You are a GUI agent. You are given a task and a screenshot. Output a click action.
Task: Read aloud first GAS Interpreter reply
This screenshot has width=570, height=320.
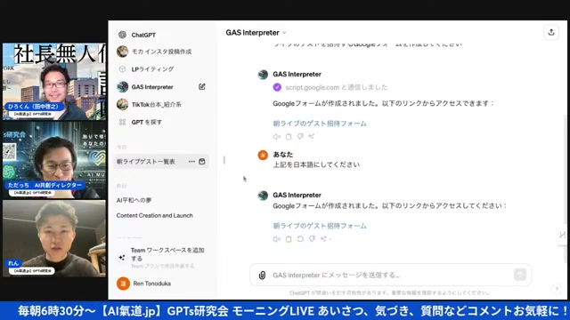(x=277, y=137)
